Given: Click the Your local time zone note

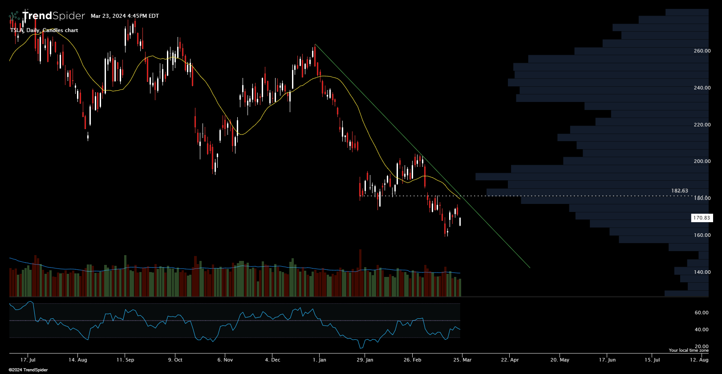Looking at the screenshot, I should tap(689, 350).
